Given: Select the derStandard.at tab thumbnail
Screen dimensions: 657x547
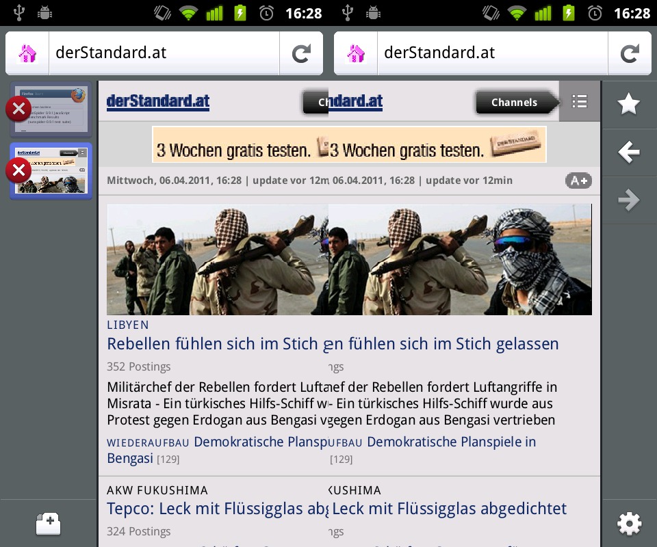Looking at the screenshot, I should tap(51, 171).
